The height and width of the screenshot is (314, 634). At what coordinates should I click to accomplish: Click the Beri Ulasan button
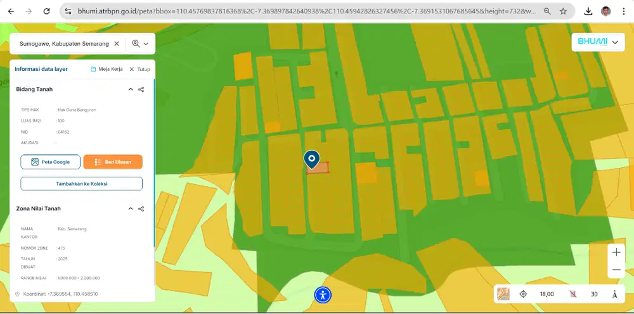pos(113,162)
